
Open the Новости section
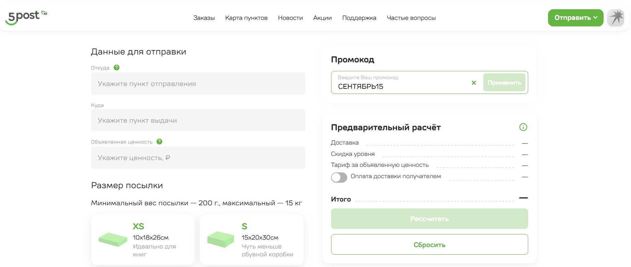[290, 18]
